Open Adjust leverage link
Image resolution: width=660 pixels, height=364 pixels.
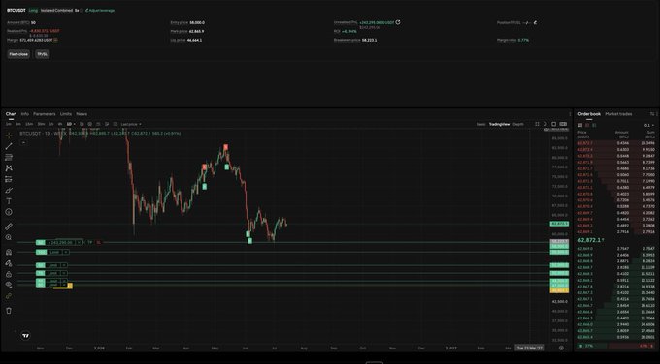(100, 10)
